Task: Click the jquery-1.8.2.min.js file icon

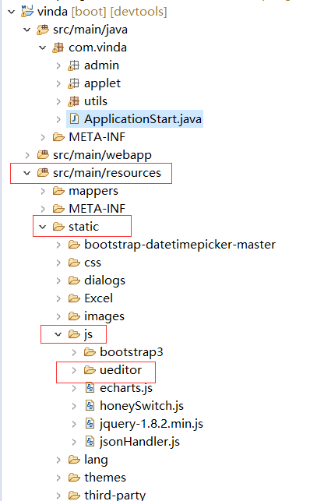Action: 90,423
